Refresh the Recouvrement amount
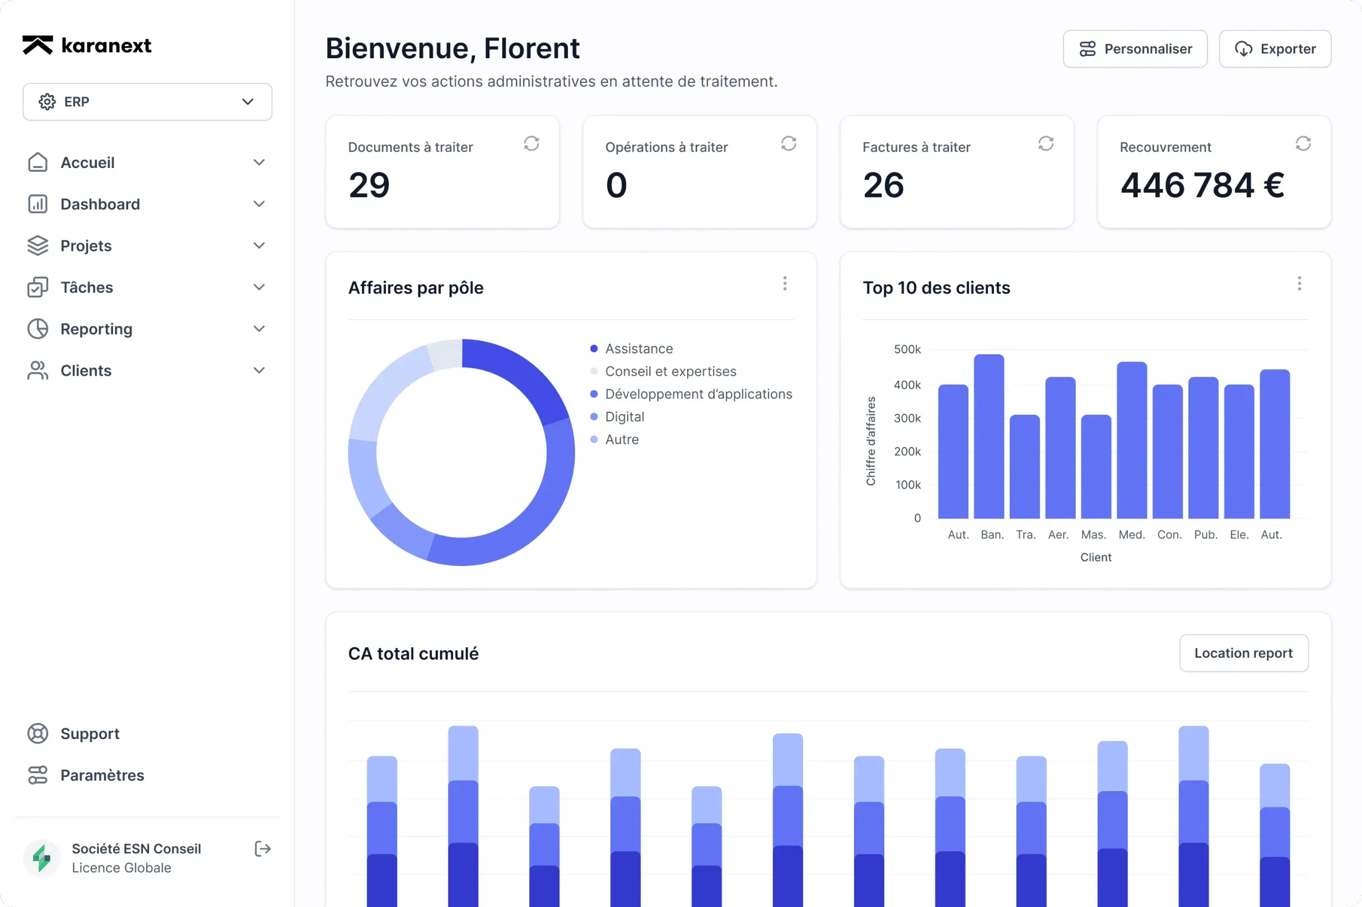 [x=1303, y=143]
